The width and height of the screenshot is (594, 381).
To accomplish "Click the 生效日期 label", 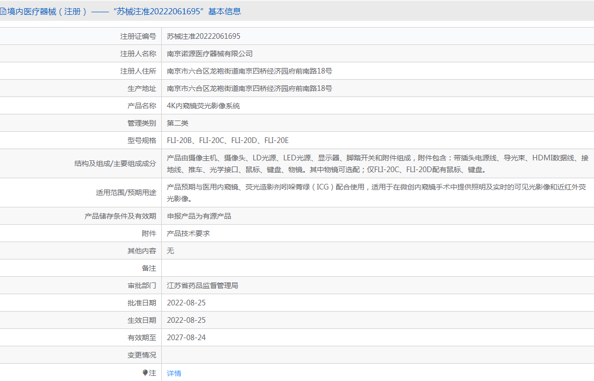I will tap(142, 320).
